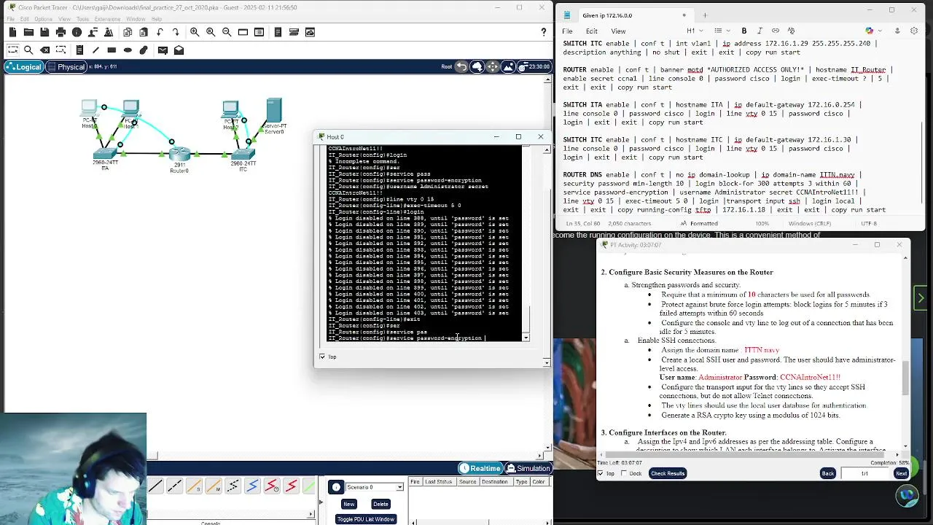Screen dimensions: 933x525
Task: Click Delete scenario button
Action: 380,504
